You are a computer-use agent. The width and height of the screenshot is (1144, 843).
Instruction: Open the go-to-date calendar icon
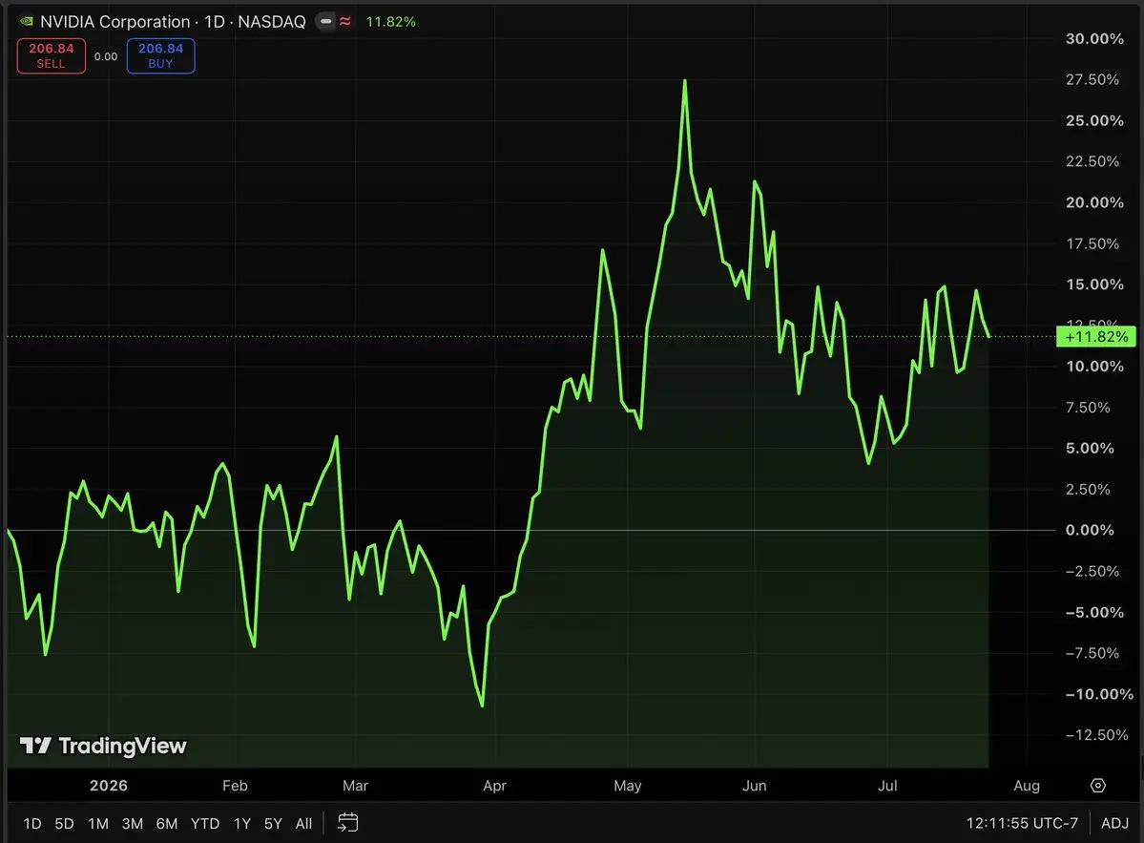coord(348,823)
